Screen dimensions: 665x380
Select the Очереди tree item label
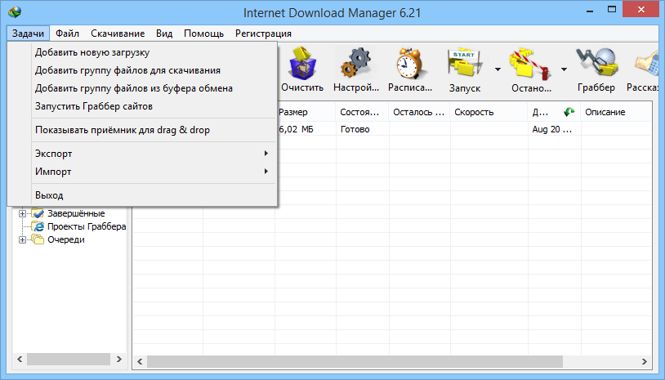pyautogui.click(x=65, y=239)
